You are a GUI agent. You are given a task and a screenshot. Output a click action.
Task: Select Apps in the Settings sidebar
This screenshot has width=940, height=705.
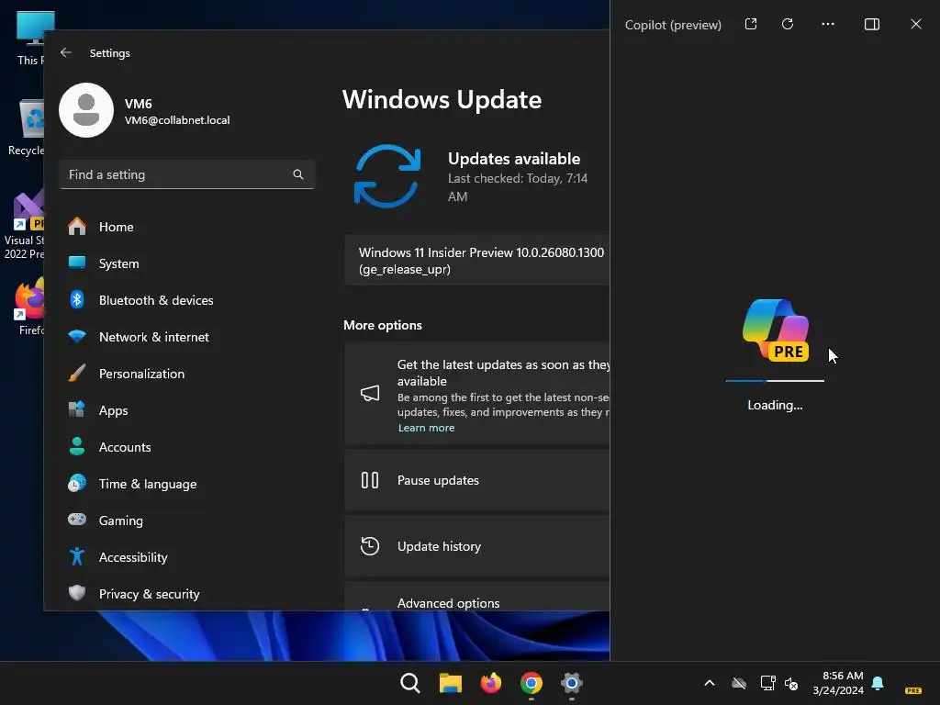[187, 410]
